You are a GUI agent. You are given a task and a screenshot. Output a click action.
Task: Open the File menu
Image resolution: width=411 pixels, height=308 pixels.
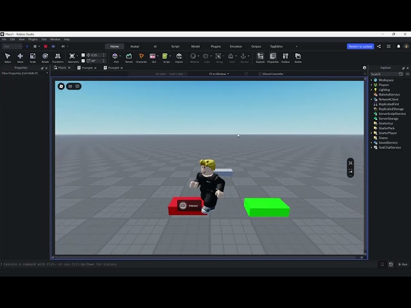coord(4,39)
